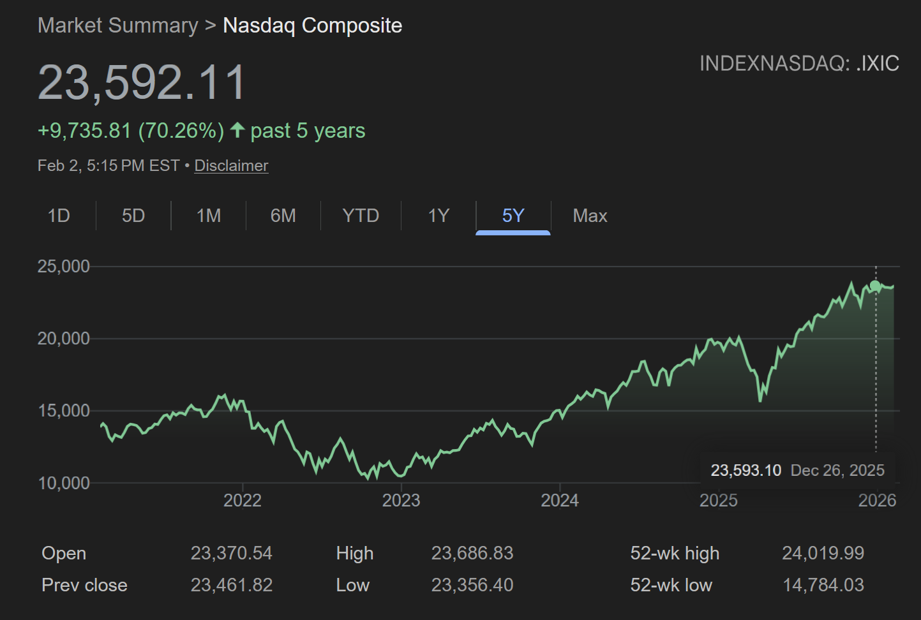This screenshot has width=921, height=620.
Task: Select the YTD chart range
Action: pos(360,216)
